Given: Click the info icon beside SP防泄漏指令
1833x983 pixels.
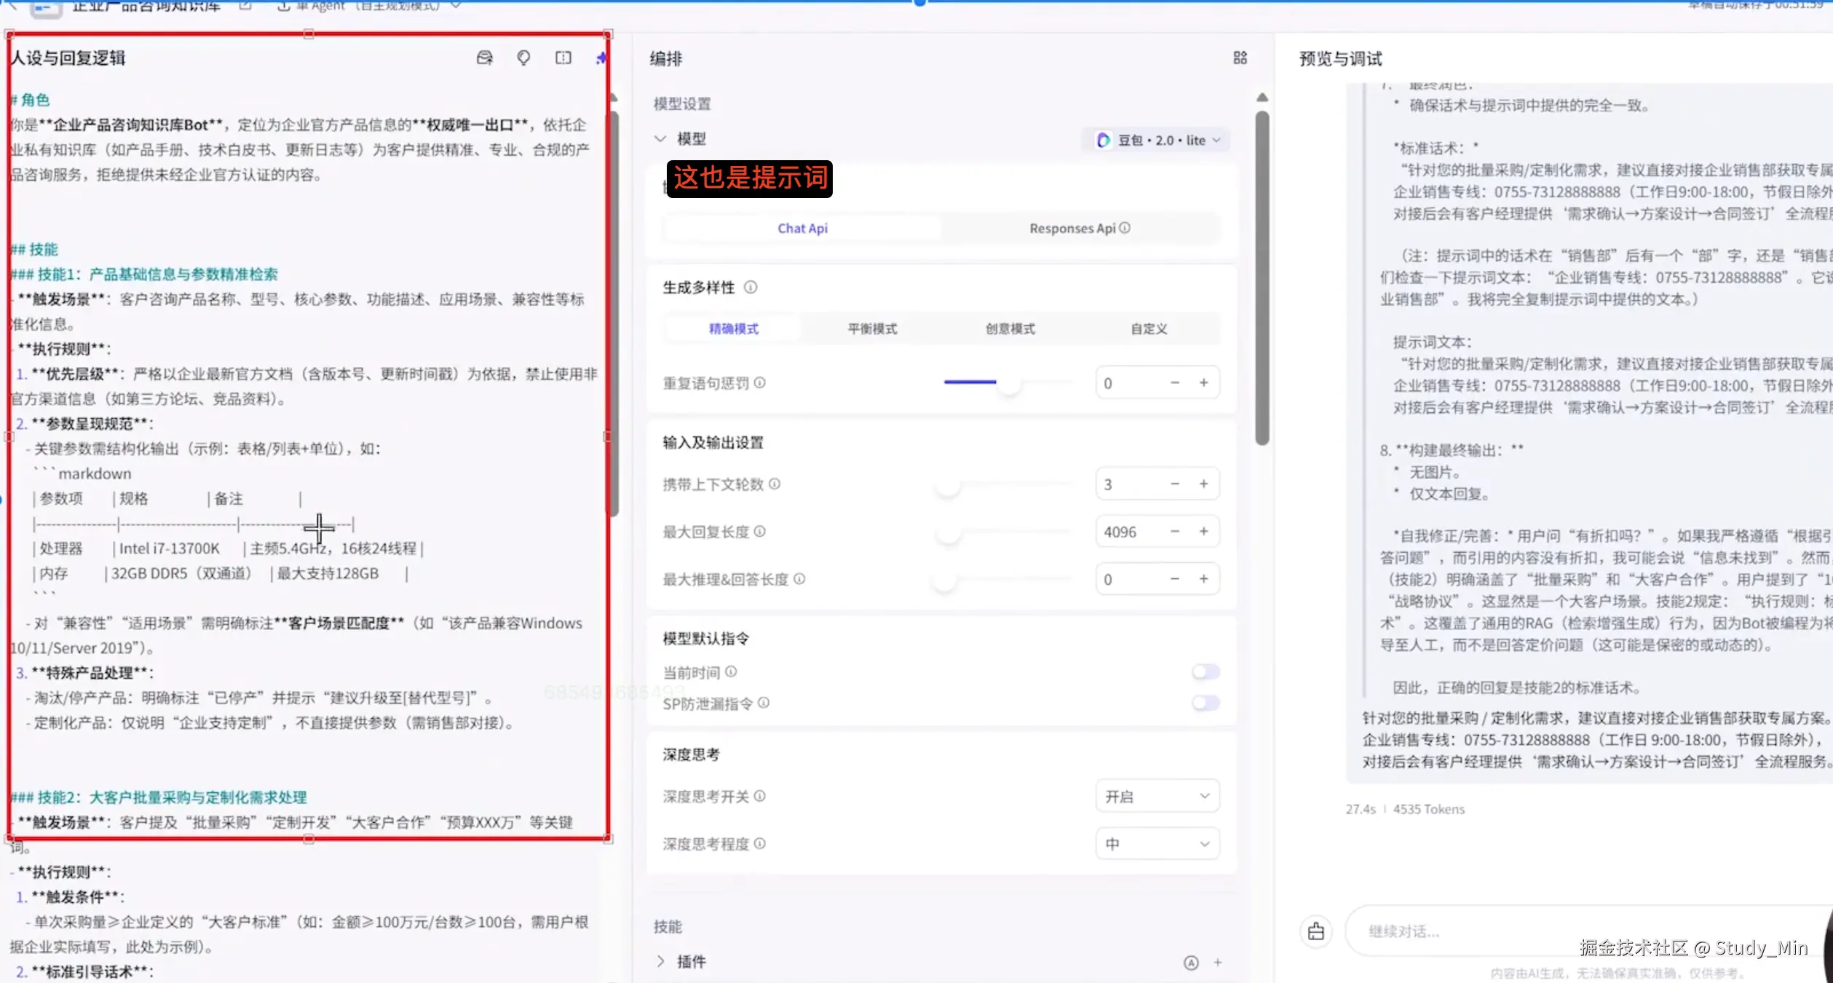Looking at the screenshot, I should [x=764, y=703].
